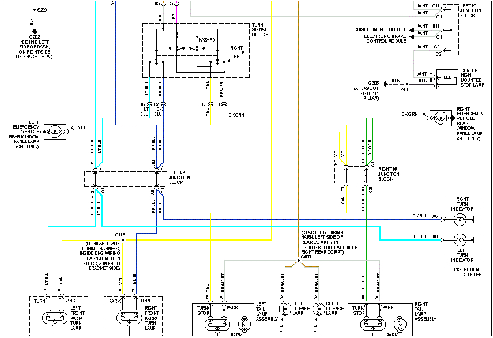Select the Right Turn Indicator bulb icon

(x=460, y=219)
